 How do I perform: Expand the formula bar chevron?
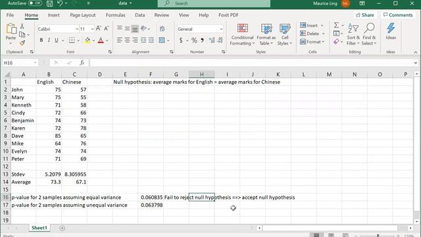point(415,63)
